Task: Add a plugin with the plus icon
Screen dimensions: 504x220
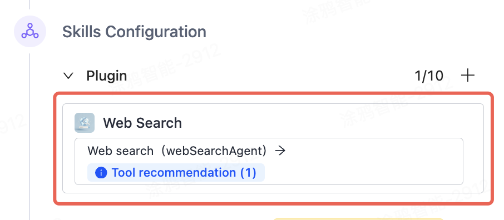Action: 468,76
